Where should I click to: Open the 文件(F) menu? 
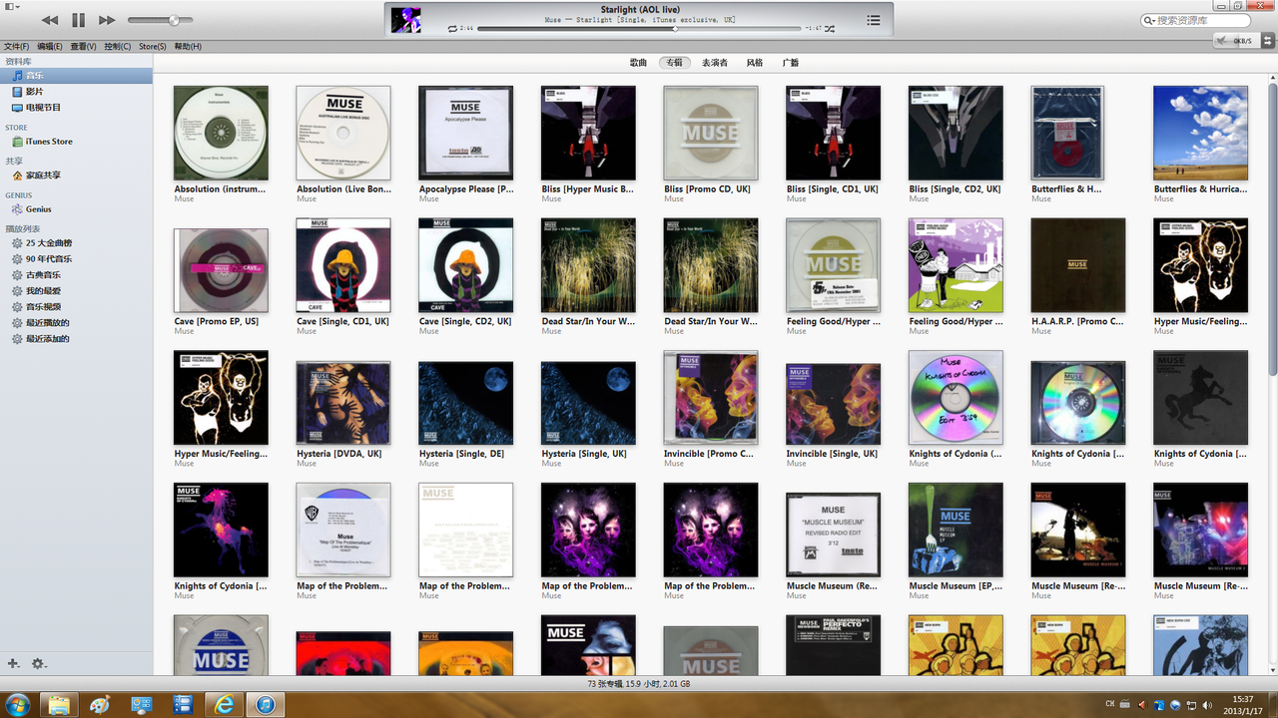[16, 47]
